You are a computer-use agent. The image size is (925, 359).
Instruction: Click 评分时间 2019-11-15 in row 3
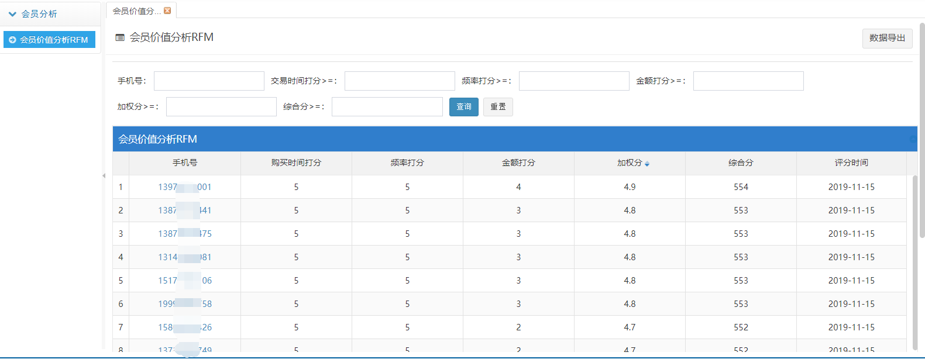851,234
